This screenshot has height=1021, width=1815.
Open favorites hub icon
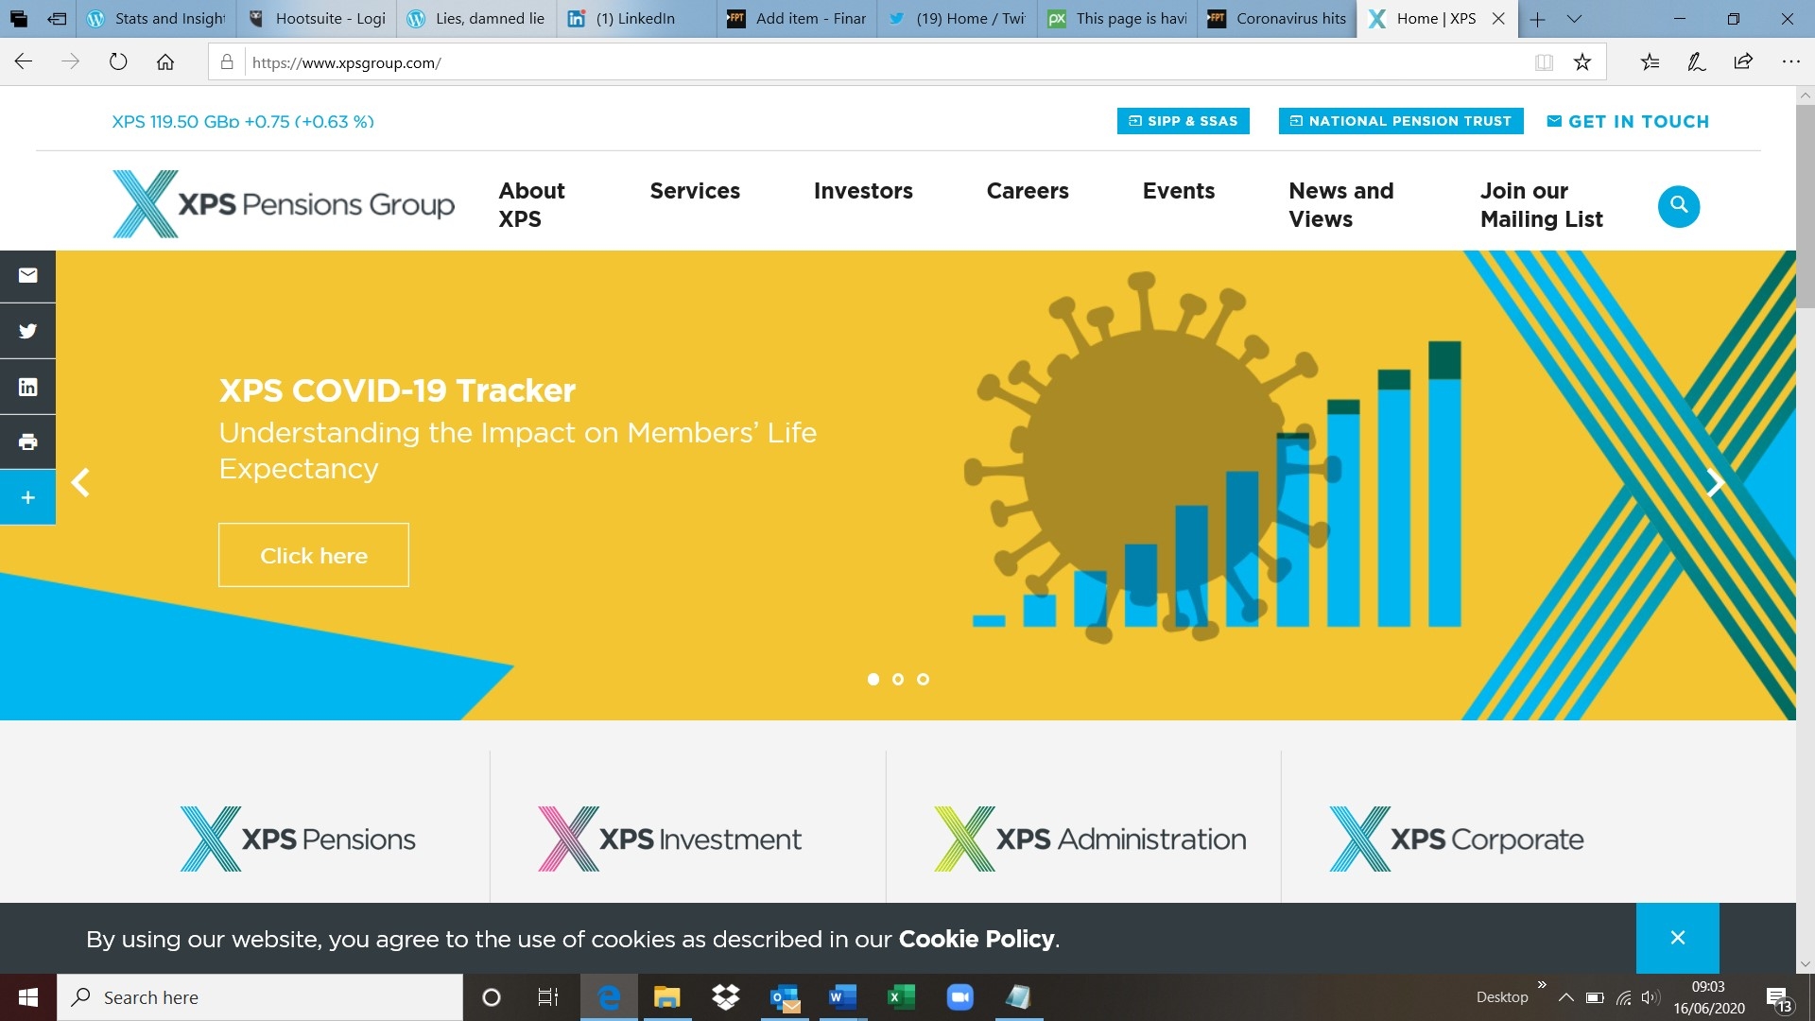click(x=1650, y=62)
